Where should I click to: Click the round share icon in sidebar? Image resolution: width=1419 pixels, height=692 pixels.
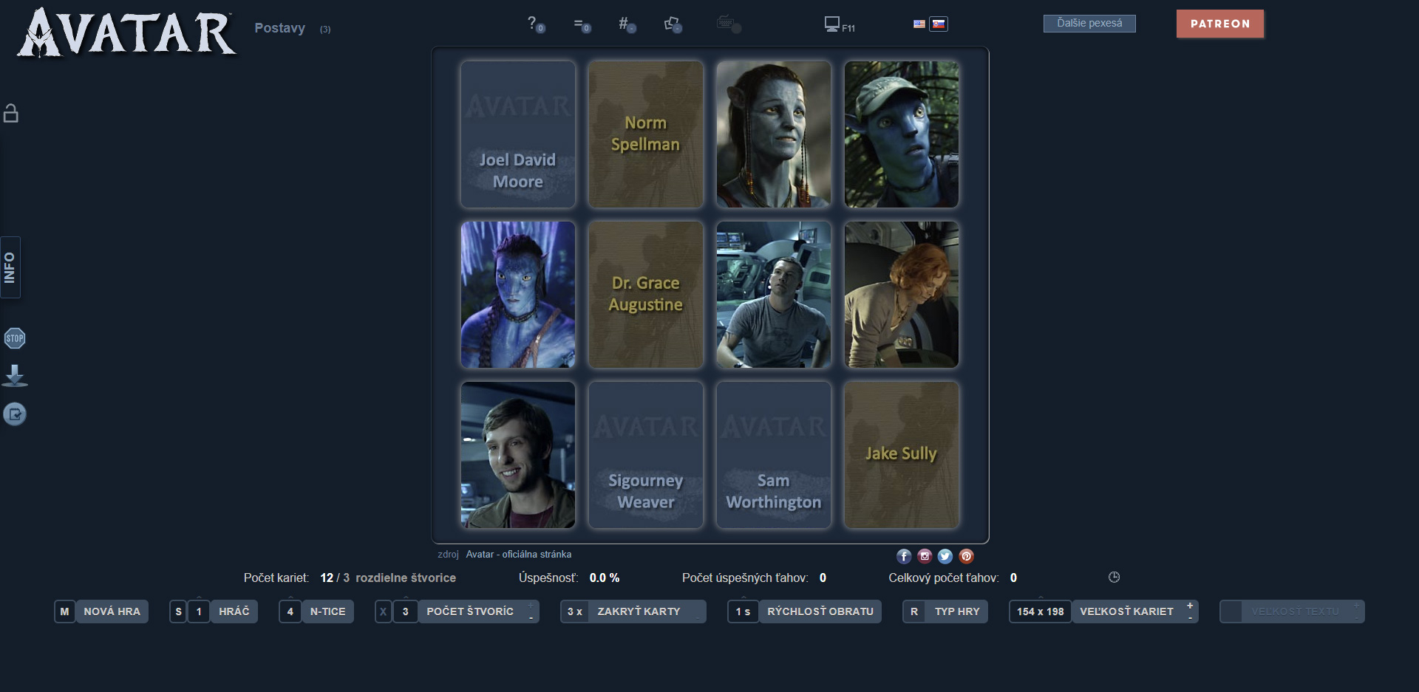pyautogui.click(x=15, y=414)
